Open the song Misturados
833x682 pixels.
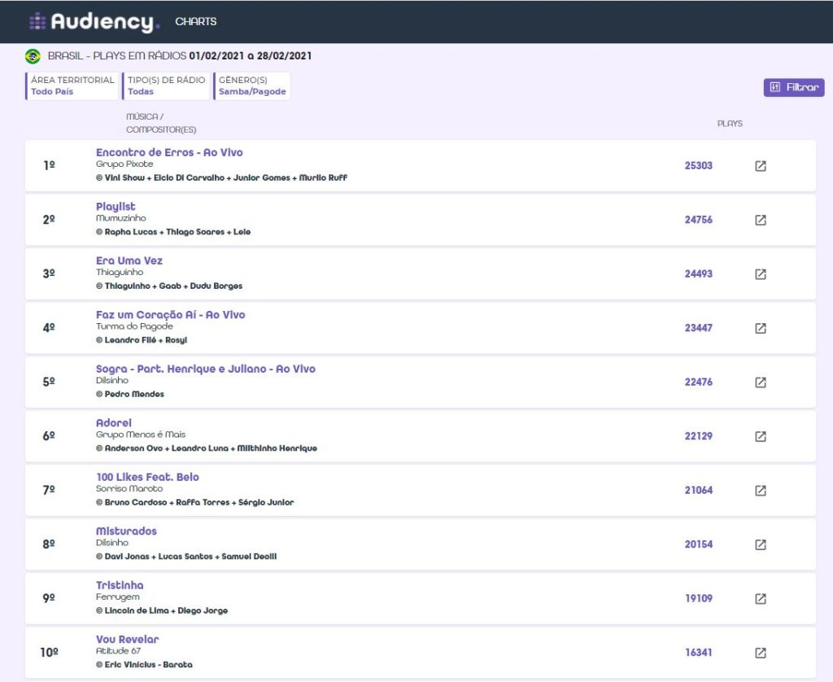click(126, 531)
